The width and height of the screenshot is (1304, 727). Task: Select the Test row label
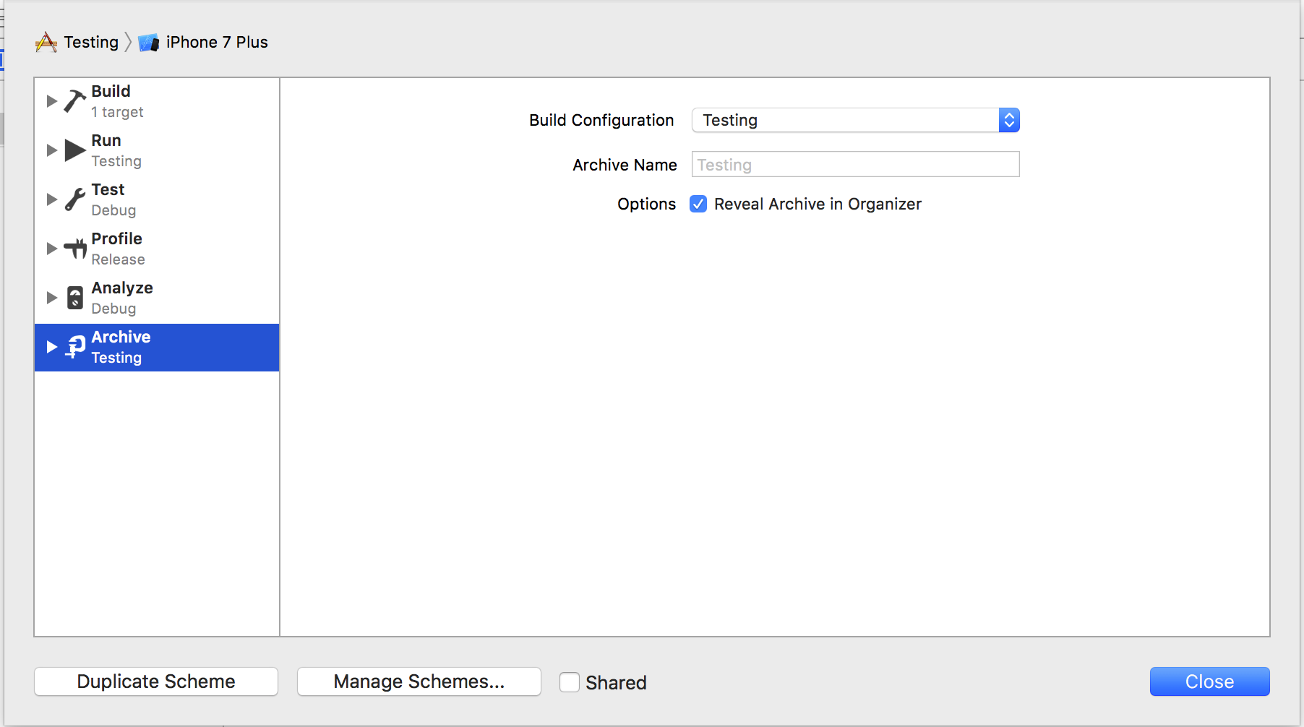pyautogui.click(x=108, y=189)
